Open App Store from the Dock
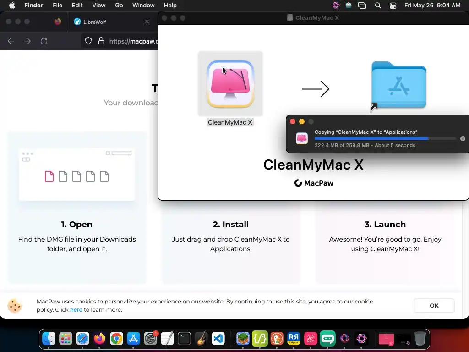The image size is (469, 352). [133, 339]
